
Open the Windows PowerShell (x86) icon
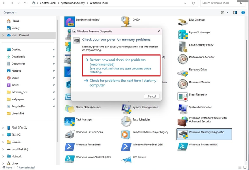[x=126, y=147]
